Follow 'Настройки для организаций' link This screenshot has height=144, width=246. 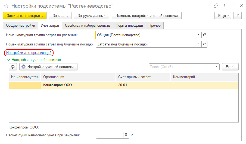point(29,53)
